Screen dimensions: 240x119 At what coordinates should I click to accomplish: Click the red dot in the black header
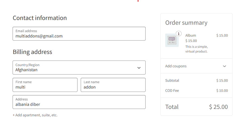click(138, 1)
